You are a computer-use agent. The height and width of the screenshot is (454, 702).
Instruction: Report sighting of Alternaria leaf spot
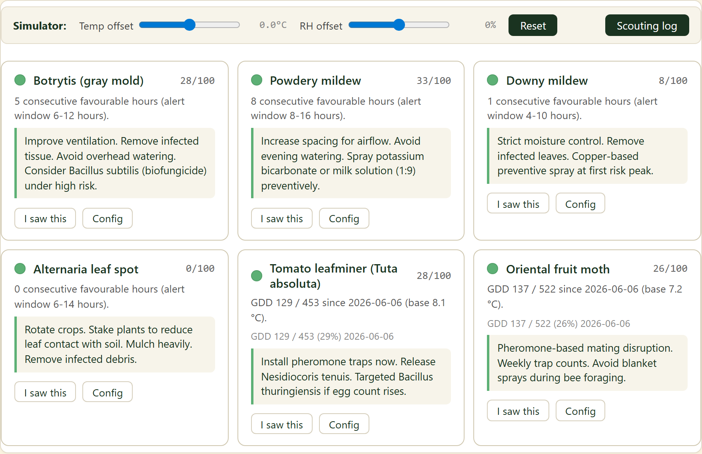[45, 392]
